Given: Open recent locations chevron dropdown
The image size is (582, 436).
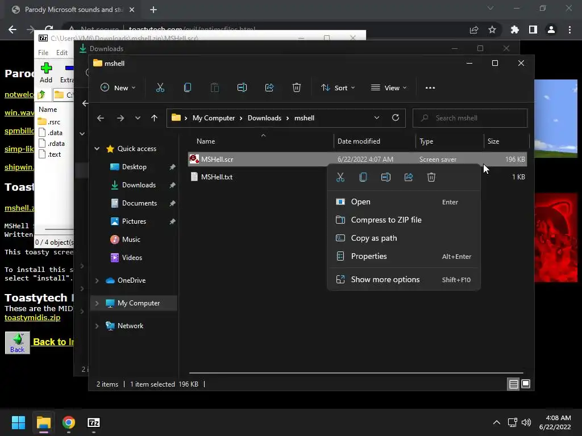Looking at the screenshot, I should point(138,118).
